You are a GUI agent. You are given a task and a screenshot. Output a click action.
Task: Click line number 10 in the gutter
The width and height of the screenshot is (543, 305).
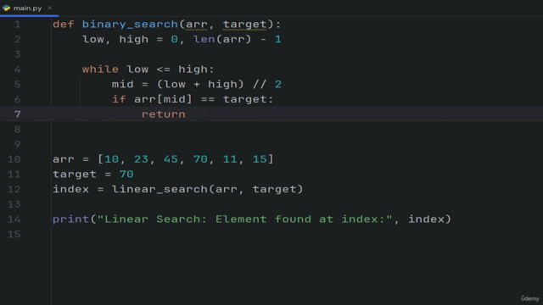14,159
